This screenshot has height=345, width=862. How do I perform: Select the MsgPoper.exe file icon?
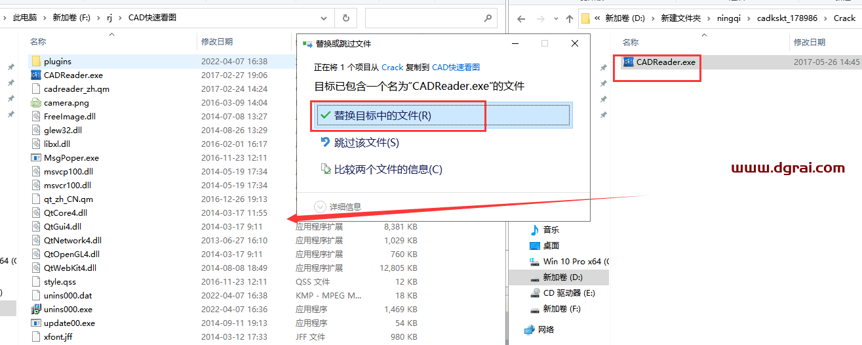tap(36, 157)
